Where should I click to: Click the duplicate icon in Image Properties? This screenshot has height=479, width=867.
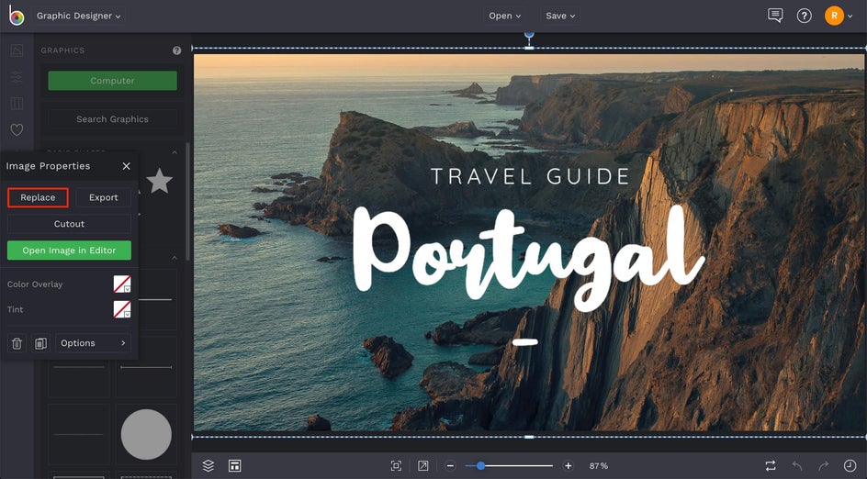point(40,343)
